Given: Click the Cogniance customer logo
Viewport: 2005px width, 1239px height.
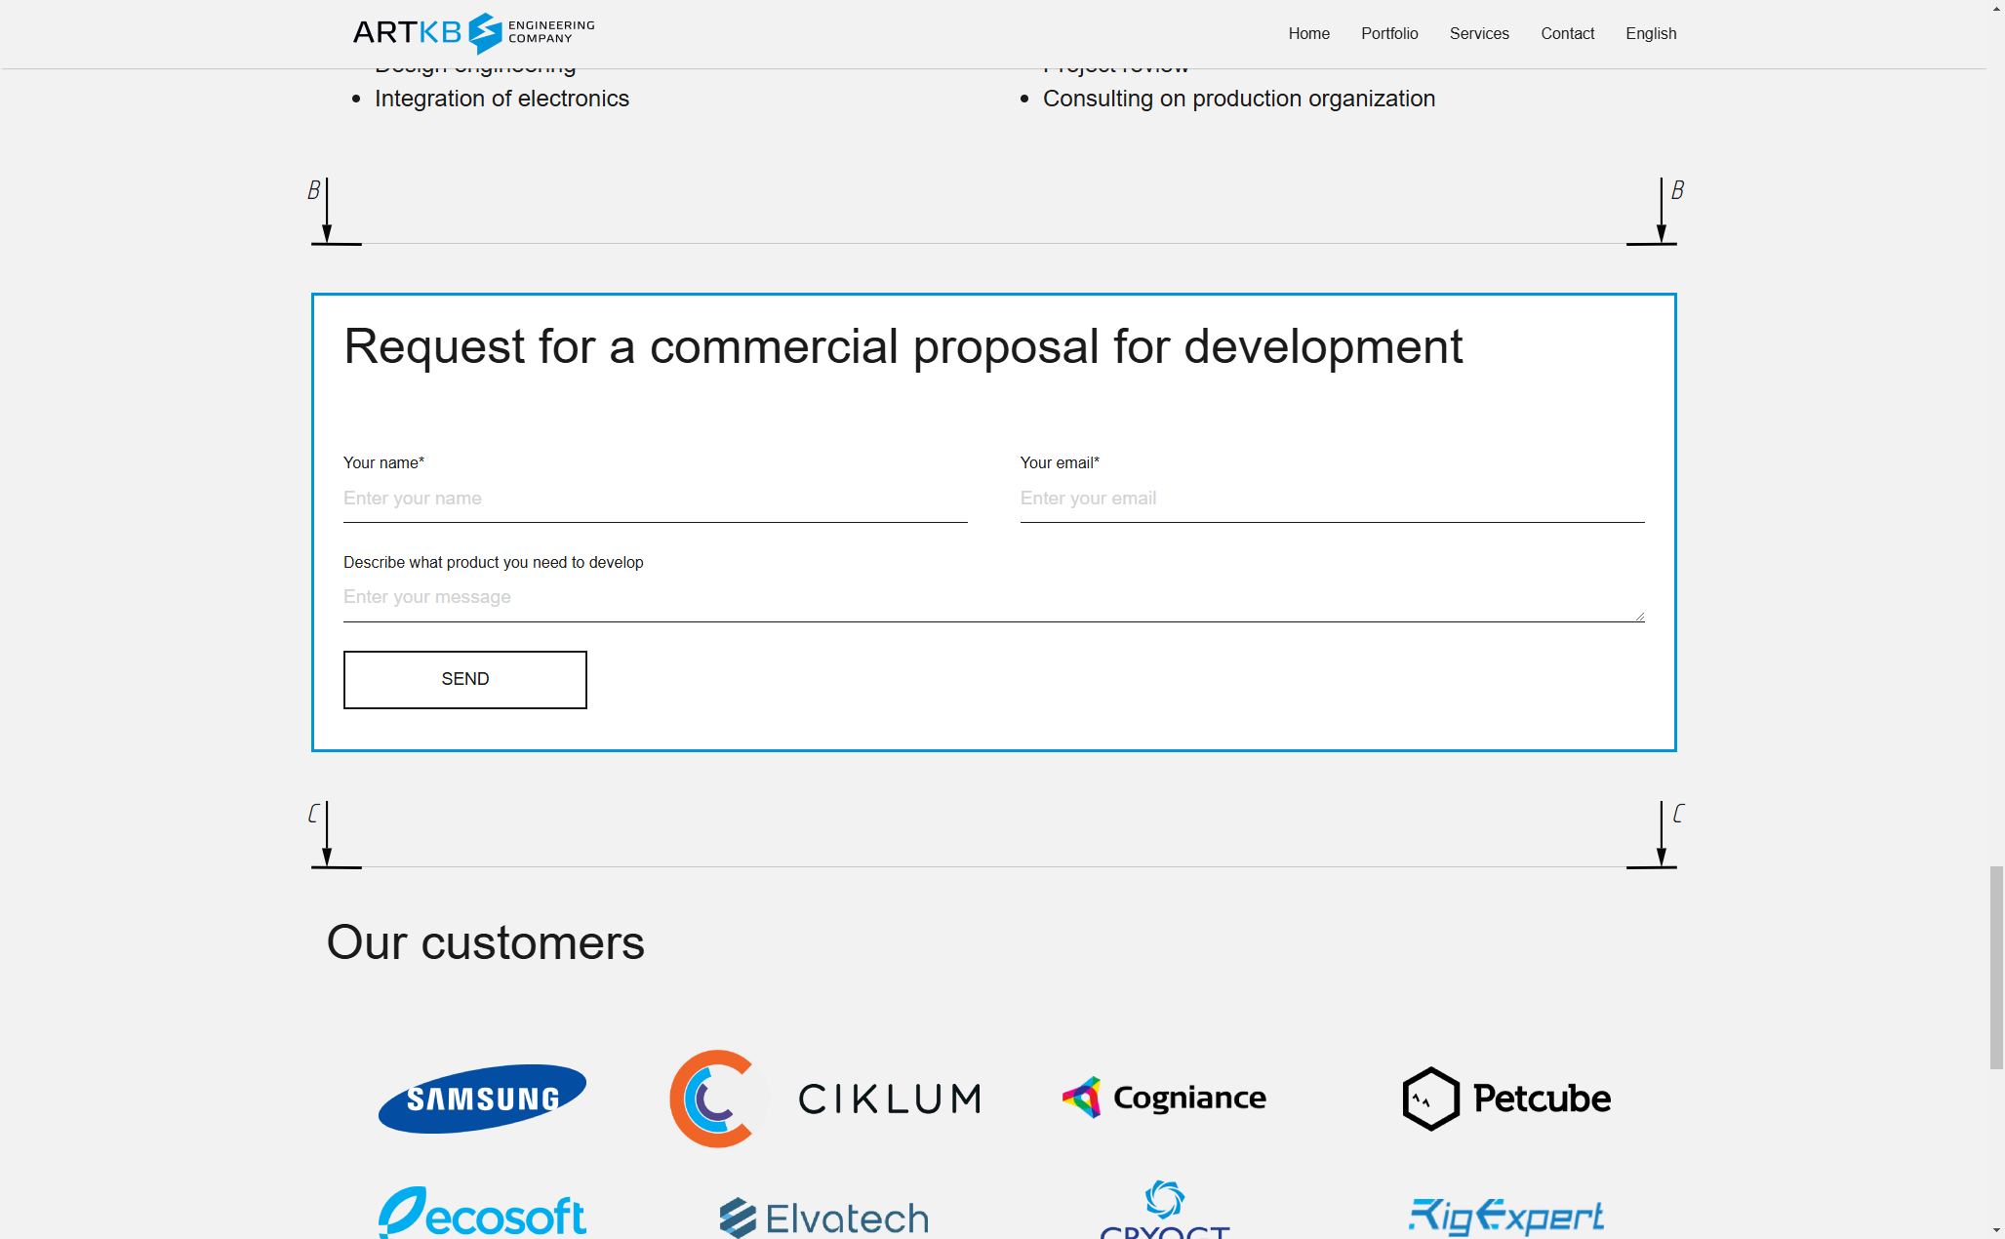Looking at the screenshot, I should [x=1163, y=1098].
